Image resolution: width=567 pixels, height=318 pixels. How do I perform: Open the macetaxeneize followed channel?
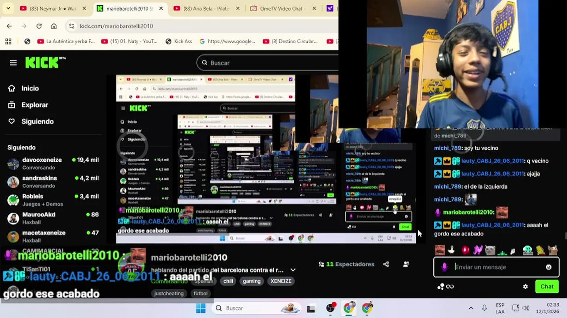53,236
